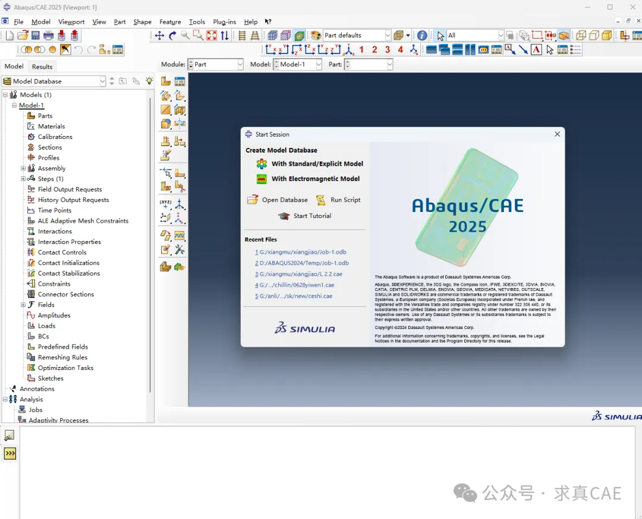Open recent file D:/ABAQUS2024/Temp/Job-1.odb
Viewport: 642px width, 519px height.
(x=302, y=263)
